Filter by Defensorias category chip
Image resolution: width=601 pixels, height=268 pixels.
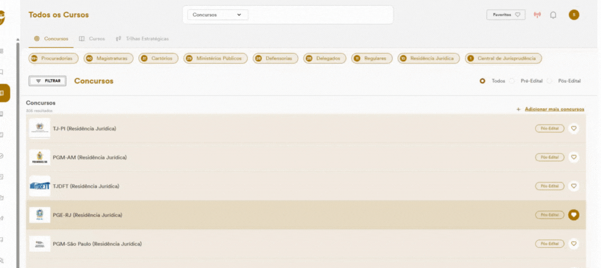coord(276,59)
